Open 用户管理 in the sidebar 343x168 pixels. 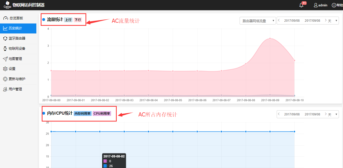tap(15, 89)
